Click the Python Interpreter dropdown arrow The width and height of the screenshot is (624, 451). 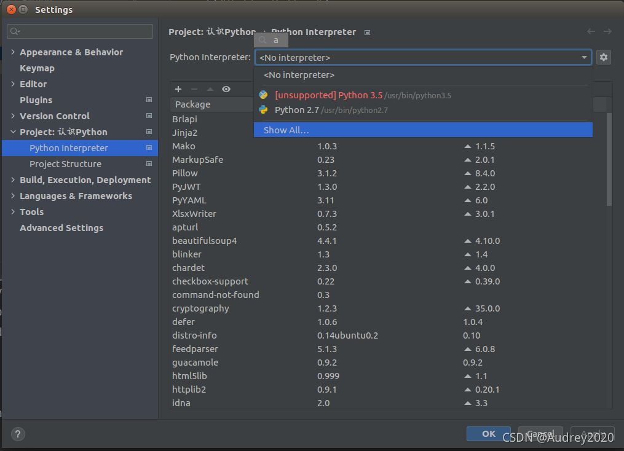click(584, 57)
